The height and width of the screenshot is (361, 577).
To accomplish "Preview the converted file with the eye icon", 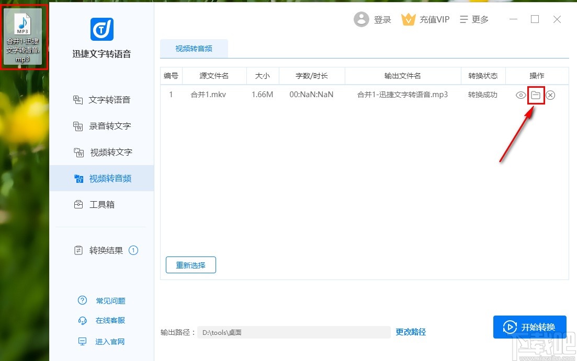I will (x=519, y=95).
